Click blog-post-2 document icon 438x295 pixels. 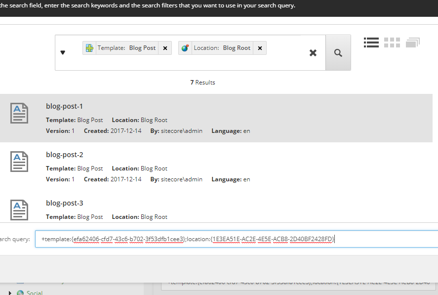click(x=19, y=162)
